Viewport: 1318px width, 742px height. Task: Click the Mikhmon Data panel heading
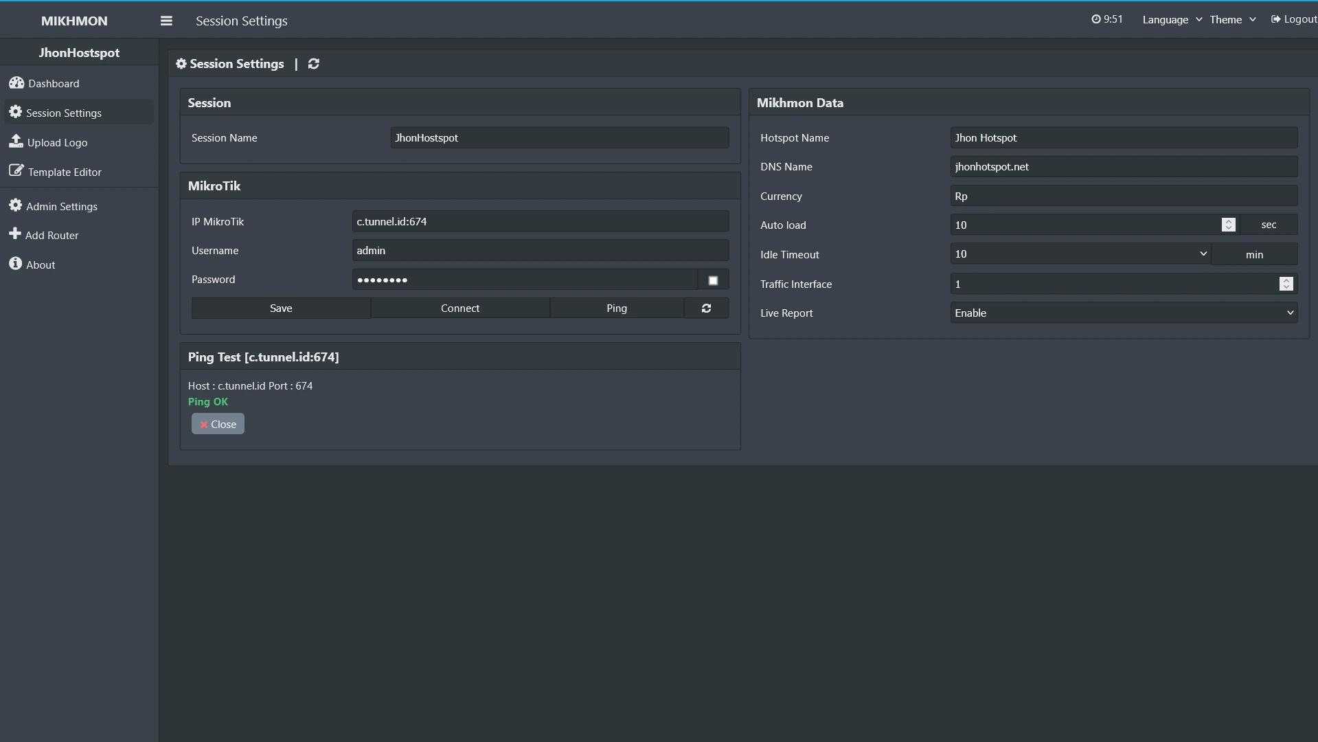[800, 102]
